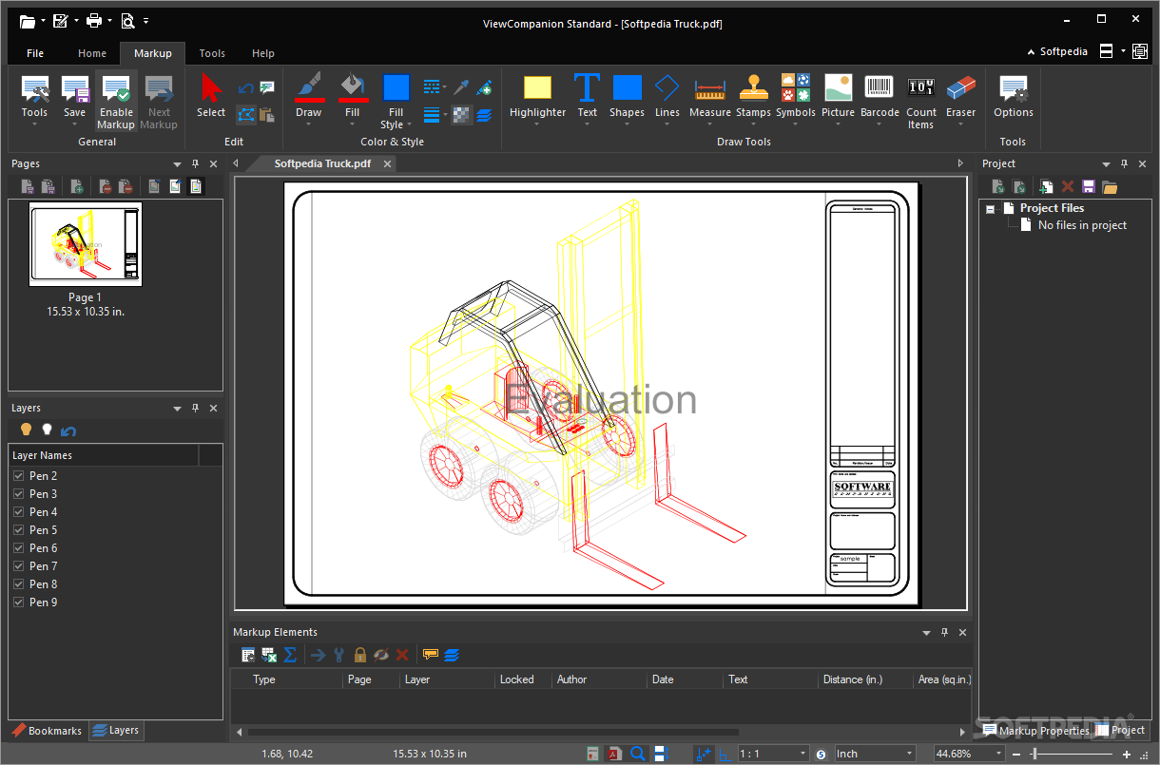Open the 1 : 1 scale dropdown
Screen dimensions: 1160x765
(802, 754)
